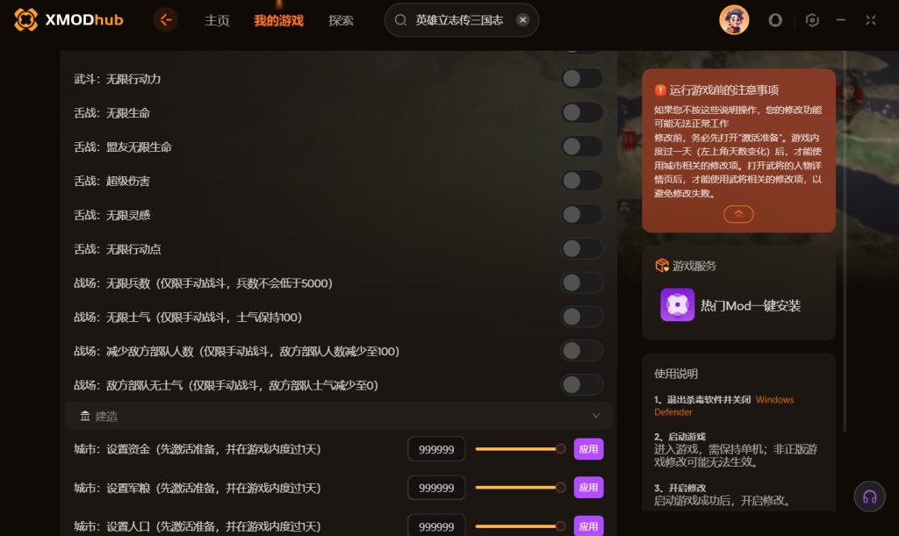Click the red warning exclamation icon
This screenshot has width=899, height=536.
[x=660, y=89]
